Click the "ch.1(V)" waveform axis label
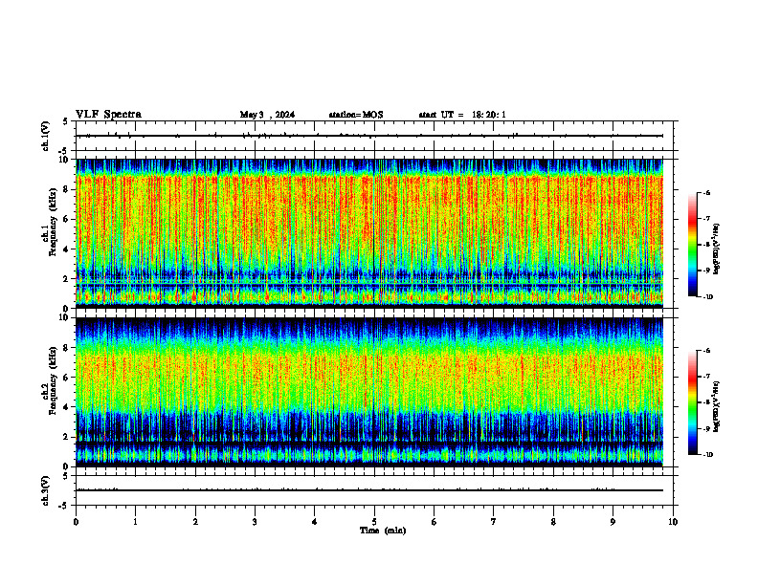Viewport: 758px width, 585px height. click(x=46, y=136)
